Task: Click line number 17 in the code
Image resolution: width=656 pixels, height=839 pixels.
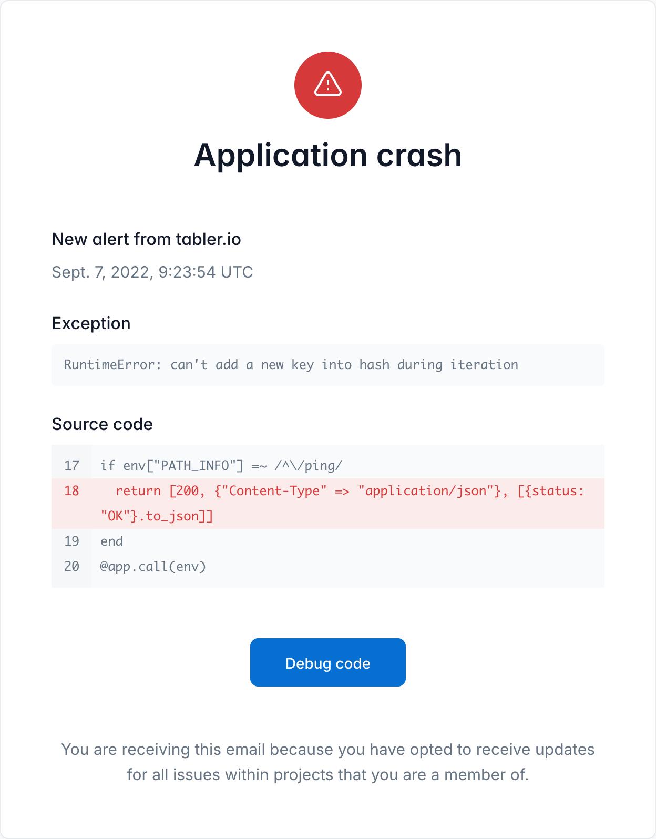Action: tap(71, 465)
